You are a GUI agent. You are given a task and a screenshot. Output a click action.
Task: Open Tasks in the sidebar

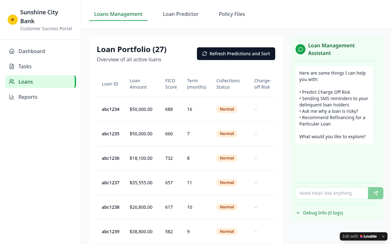tap(40, 66)
